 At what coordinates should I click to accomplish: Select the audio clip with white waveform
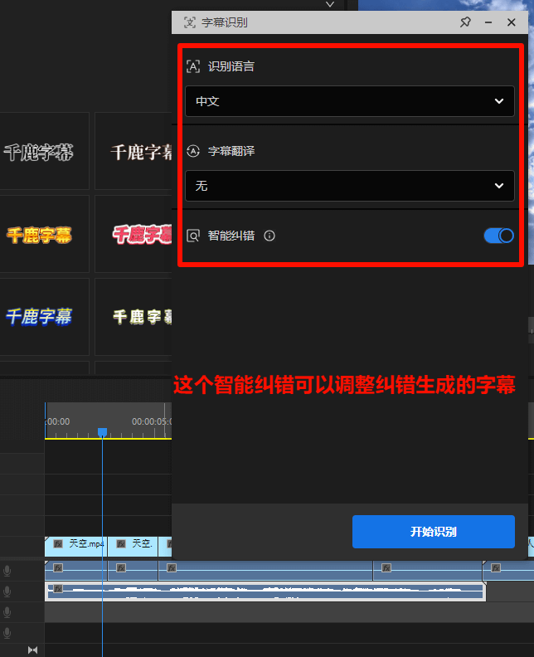pos(265,591)
